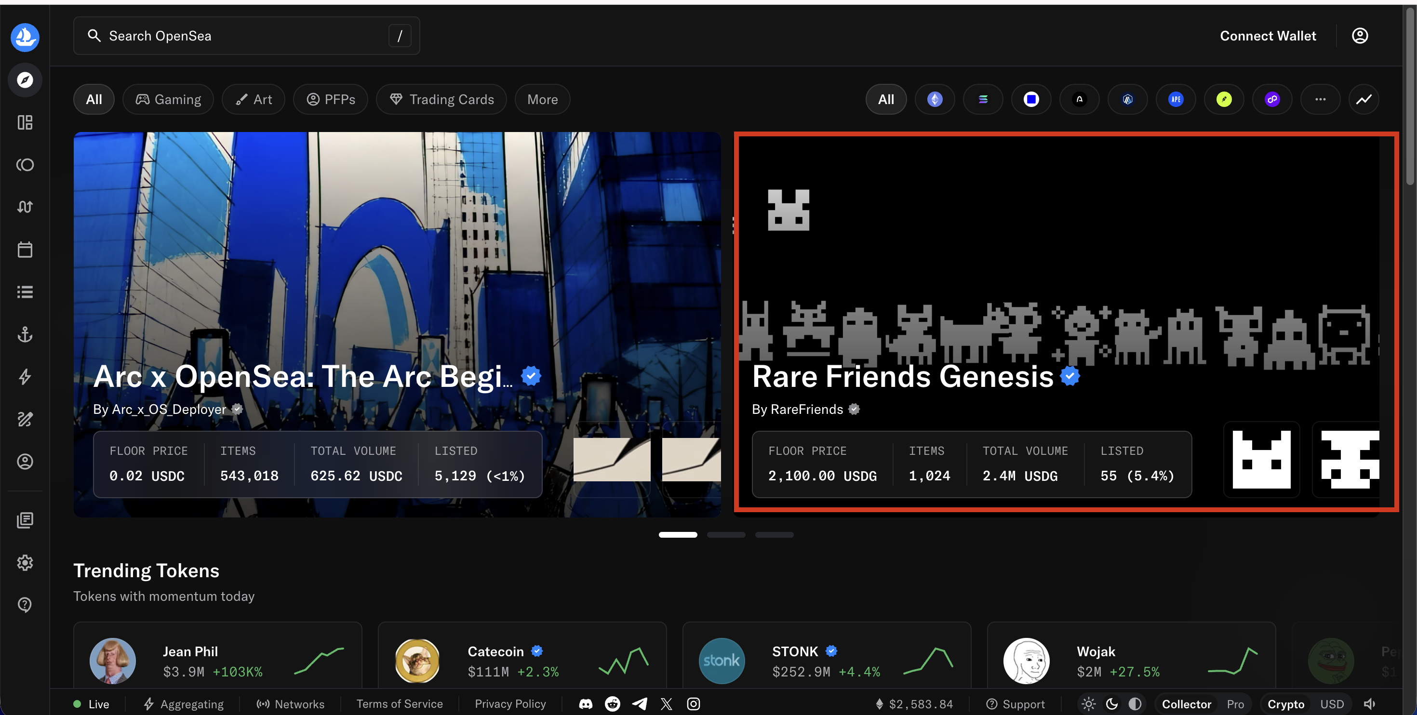Image resolution: width=1417 pixels, height=715 pixels.
Task: Filter by Polygon chain icon
Action: pos(1272,100)
